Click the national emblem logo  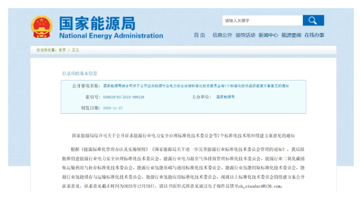click(x=41, y=27)
